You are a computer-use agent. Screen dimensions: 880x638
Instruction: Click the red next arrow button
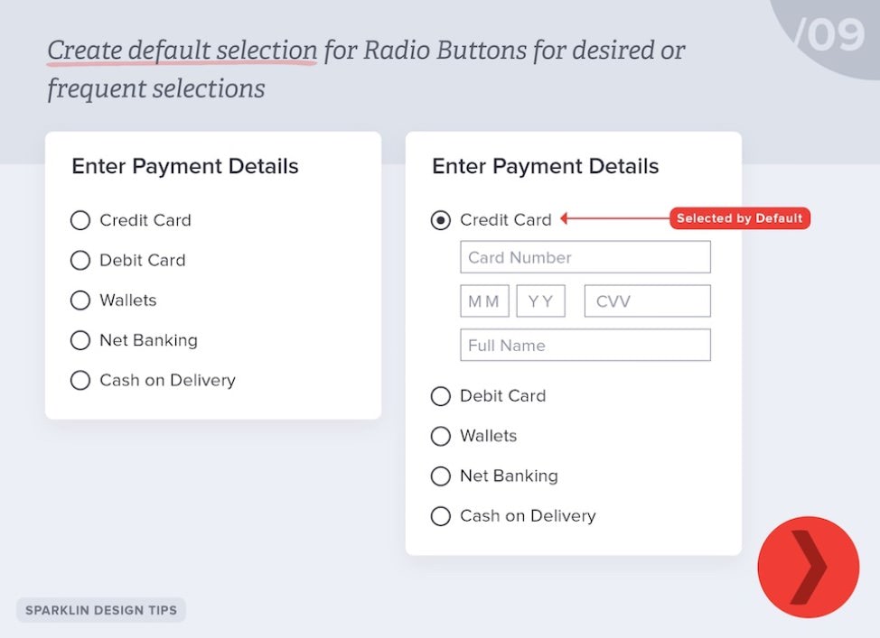(808, 567)
